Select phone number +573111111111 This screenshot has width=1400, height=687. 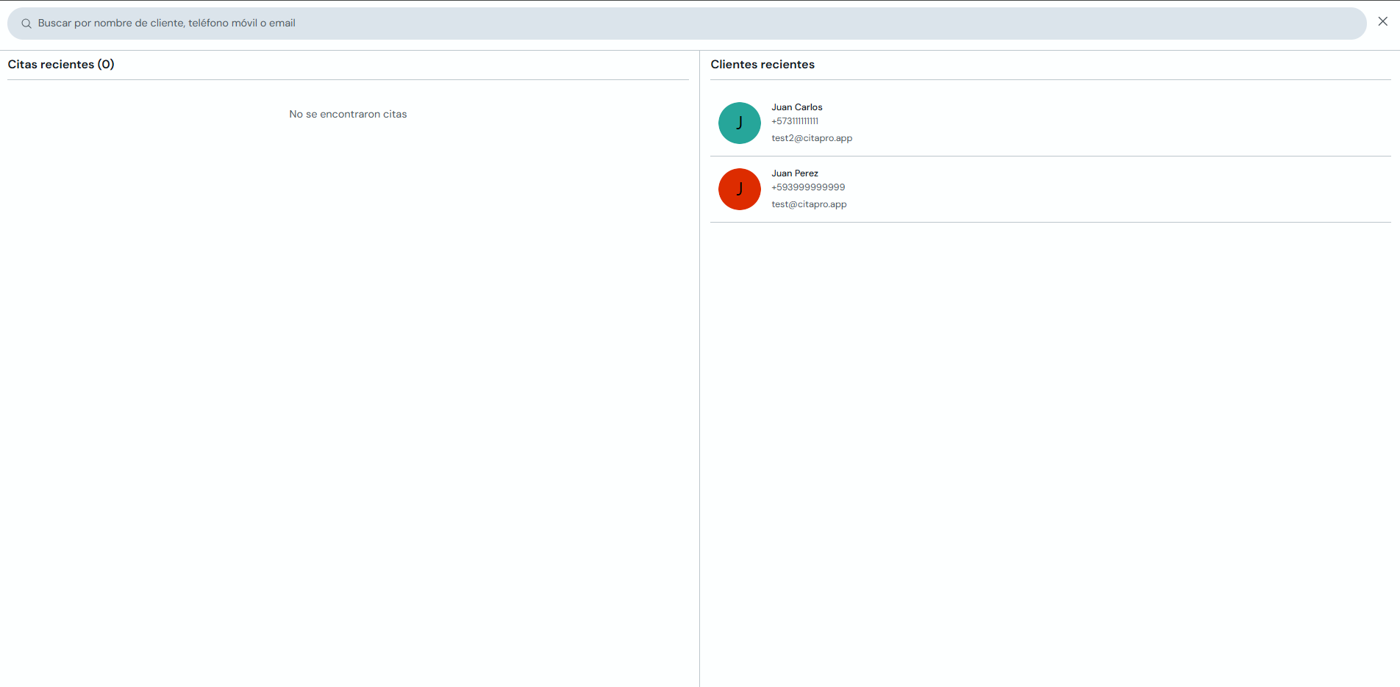[x=794, y=121]
